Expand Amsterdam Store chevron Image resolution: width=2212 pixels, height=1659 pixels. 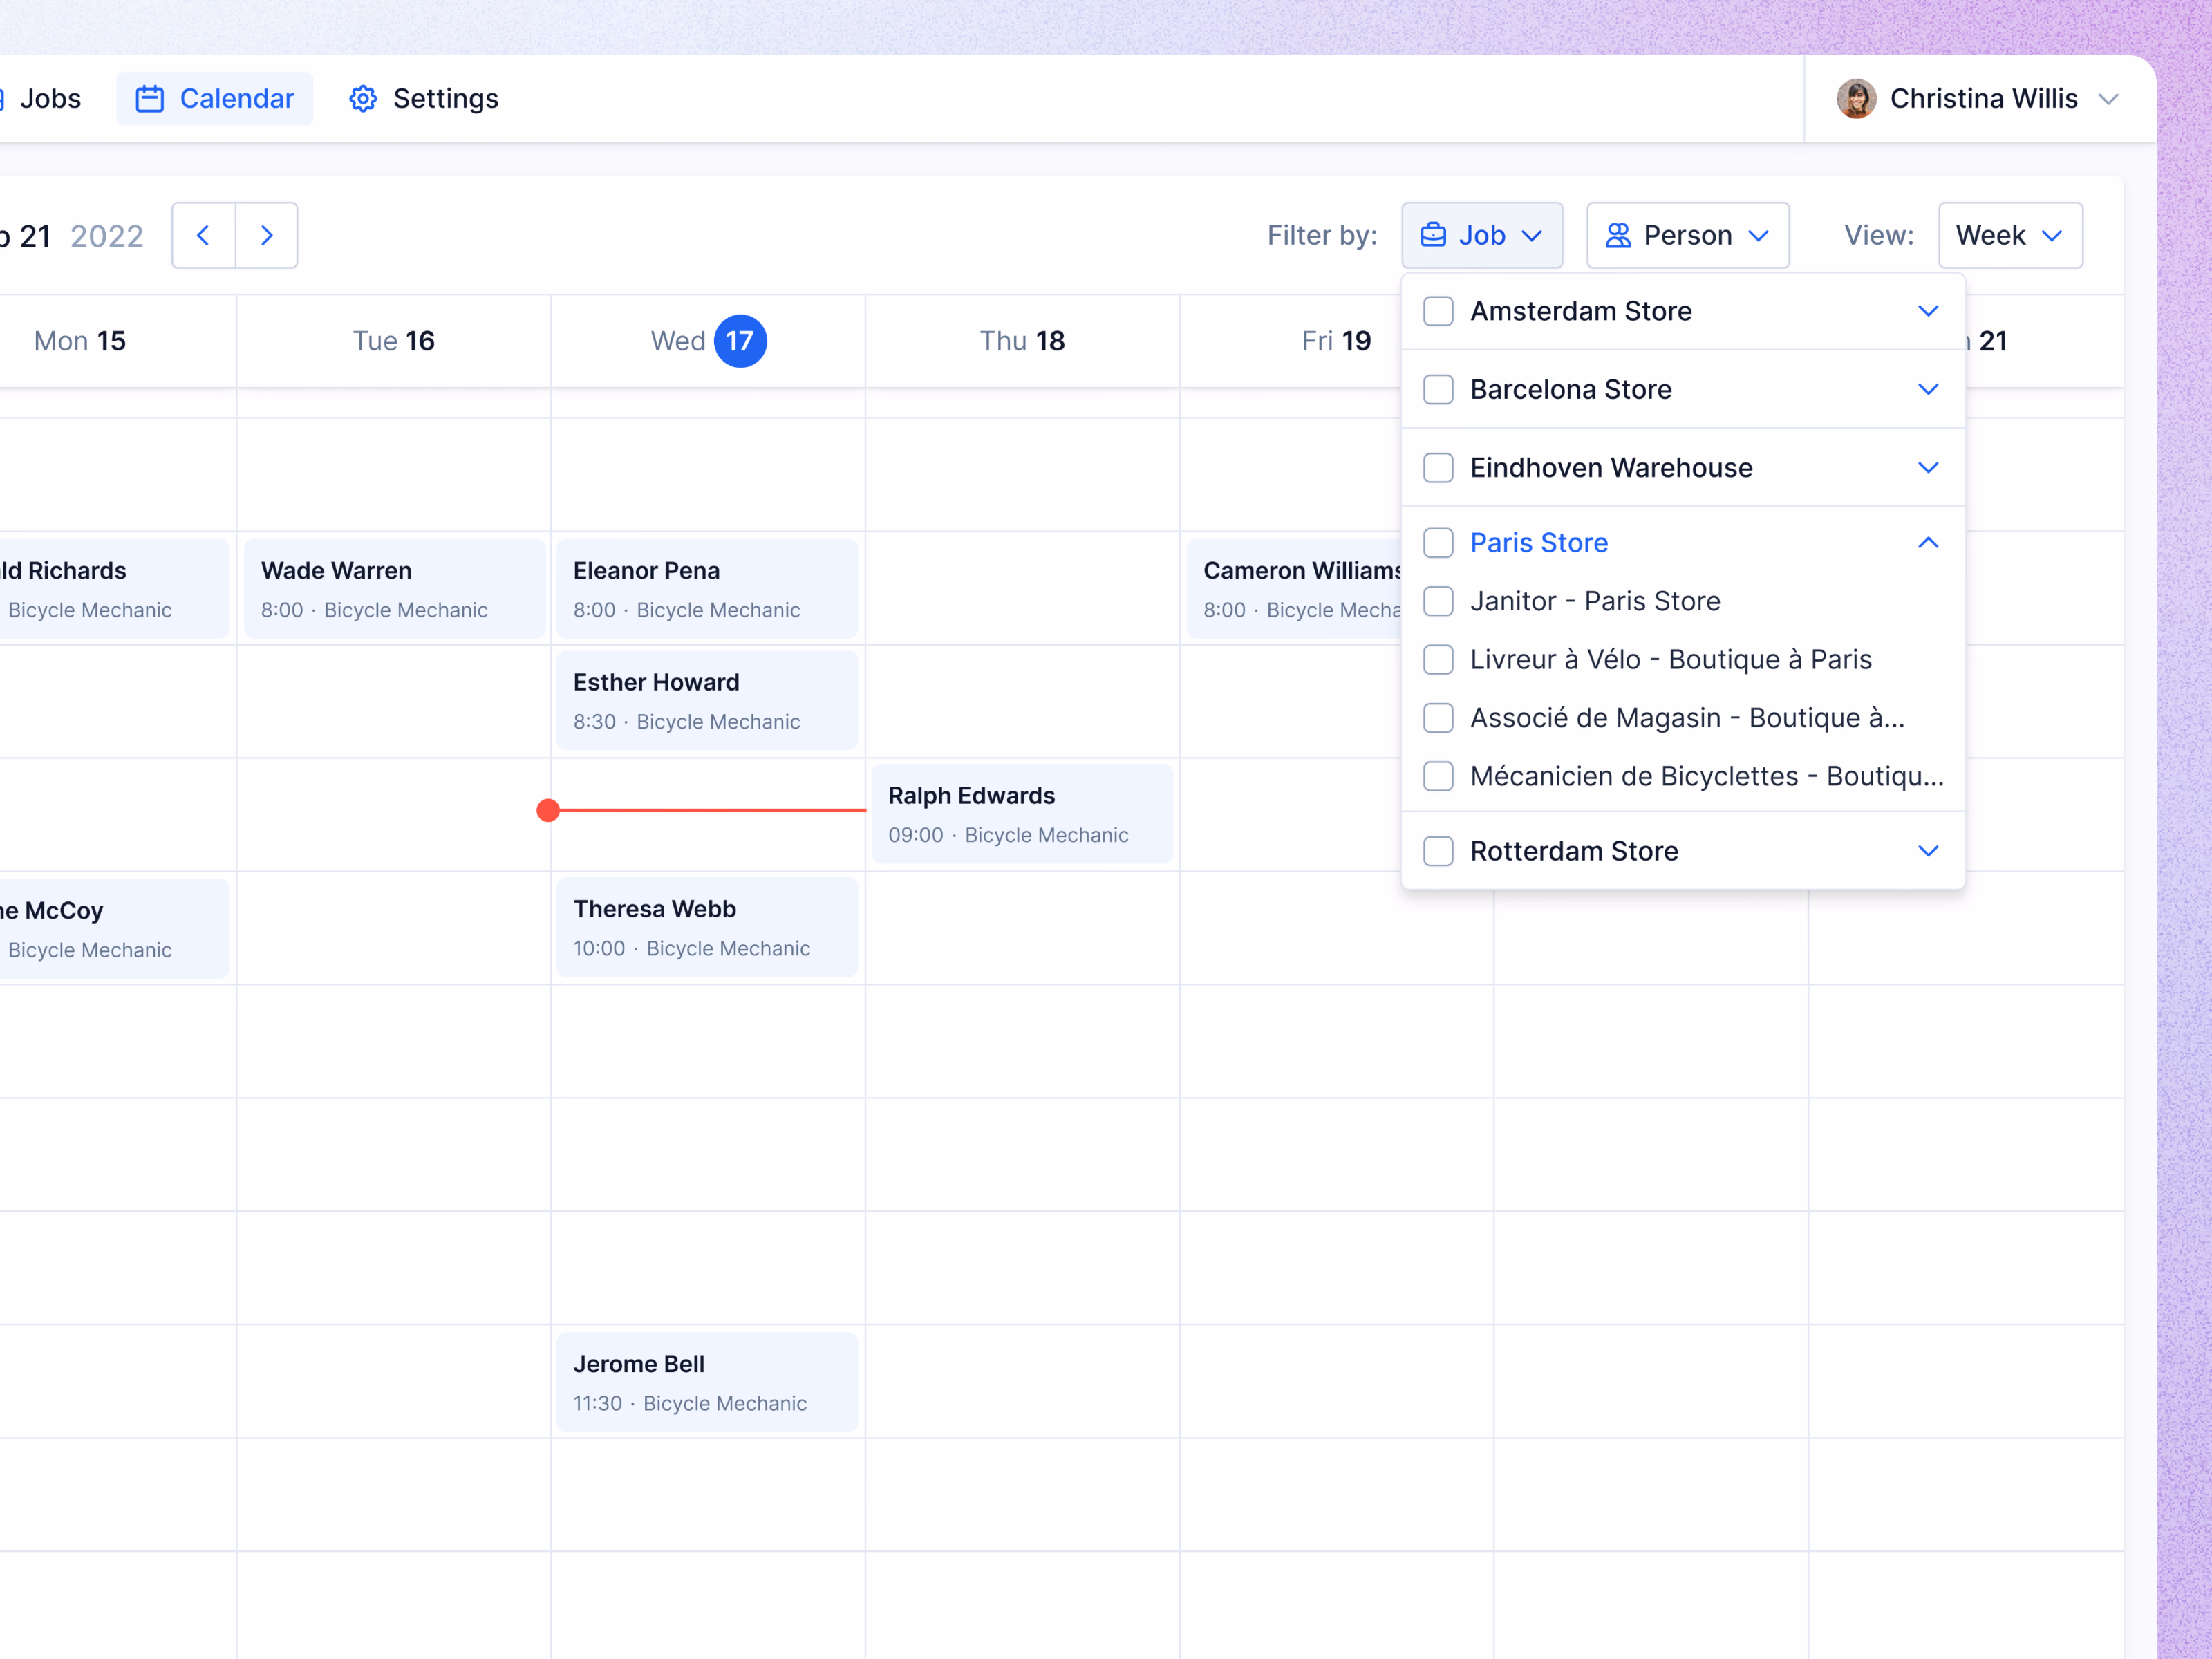pos(1928,311)
